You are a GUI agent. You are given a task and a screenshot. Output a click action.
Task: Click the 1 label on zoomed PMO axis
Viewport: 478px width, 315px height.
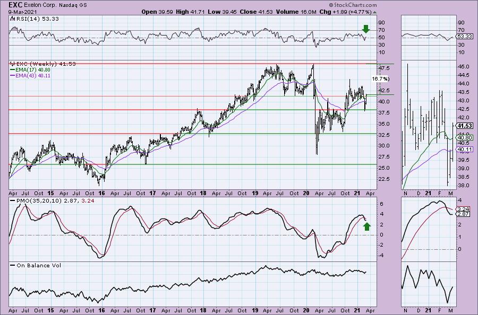coord(460,237)
